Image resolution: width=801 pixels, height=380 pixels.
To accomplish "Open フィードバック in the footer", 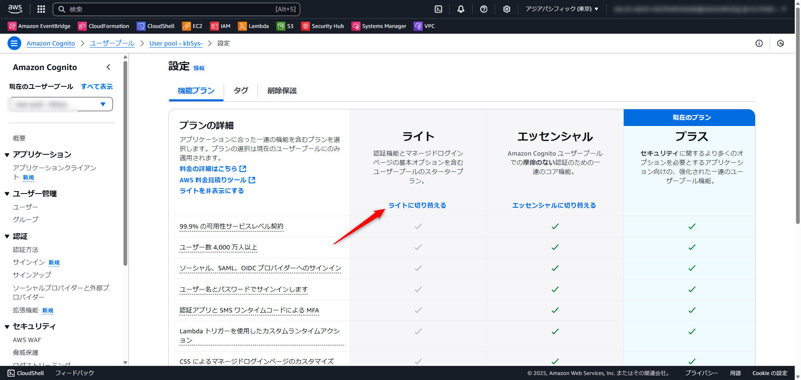I will click(75, 373).
